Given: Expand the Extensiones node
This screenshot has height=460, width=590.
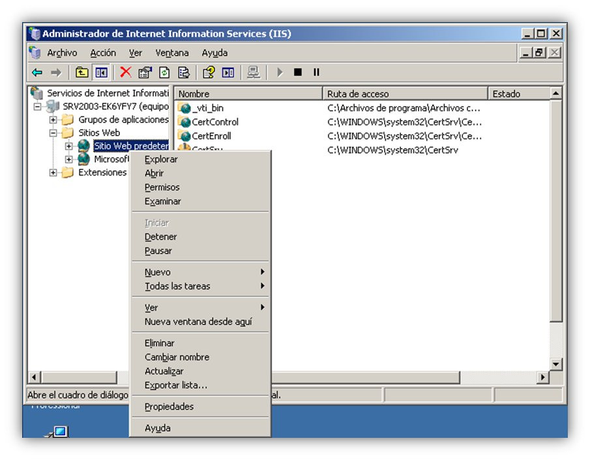Looking at the screenshot, I should tap(53, 173).
